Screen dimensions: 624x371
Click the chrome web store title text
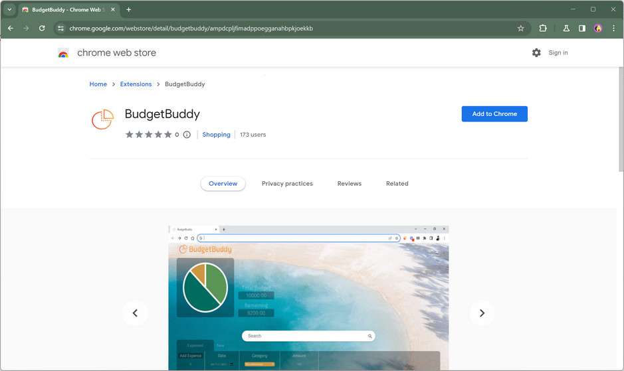coord(116,52)
